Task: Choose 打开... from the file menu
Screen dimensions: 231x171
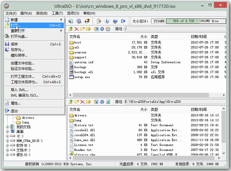Action: point(34,25)
